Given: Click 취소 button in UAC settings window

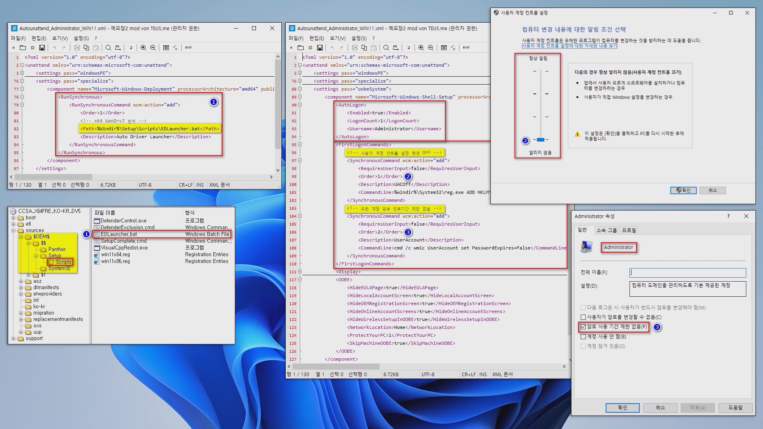Looking at the screenshot, I should pos(713,190).
